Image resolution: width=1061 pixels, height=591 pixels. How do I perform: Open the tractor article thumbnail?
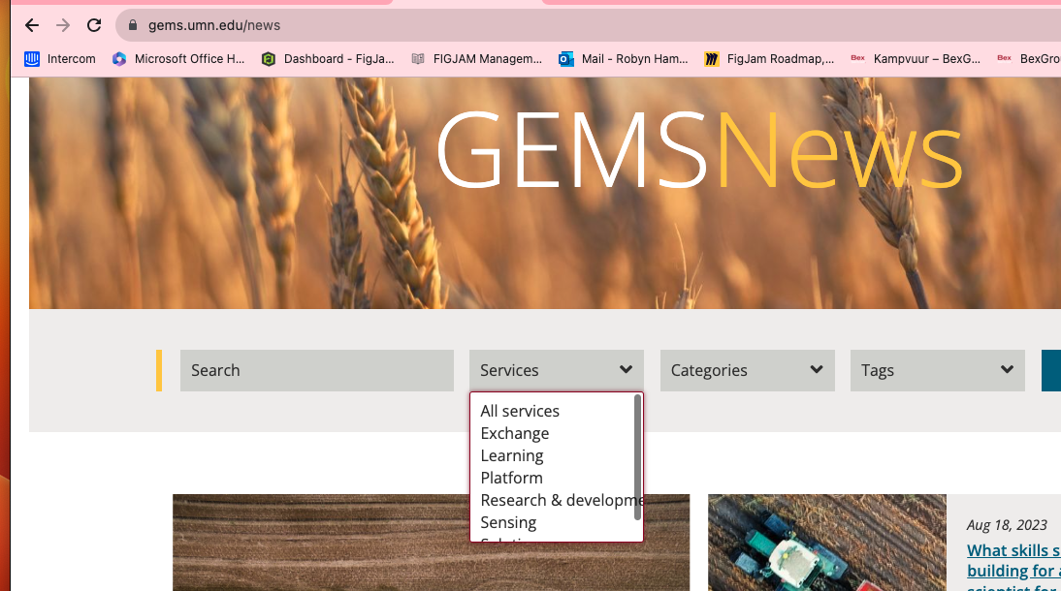[826, 543]
